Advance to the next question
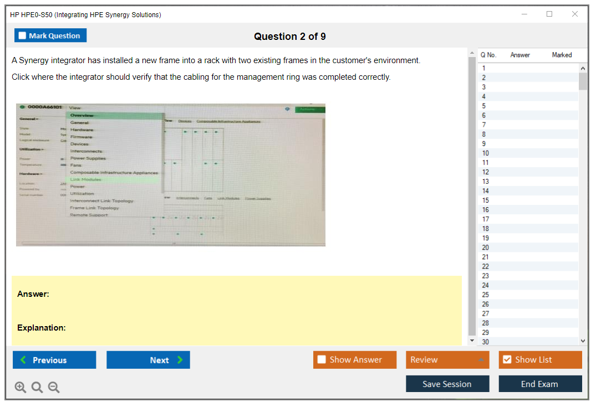596x407 pixels. (x=148, y=360)
